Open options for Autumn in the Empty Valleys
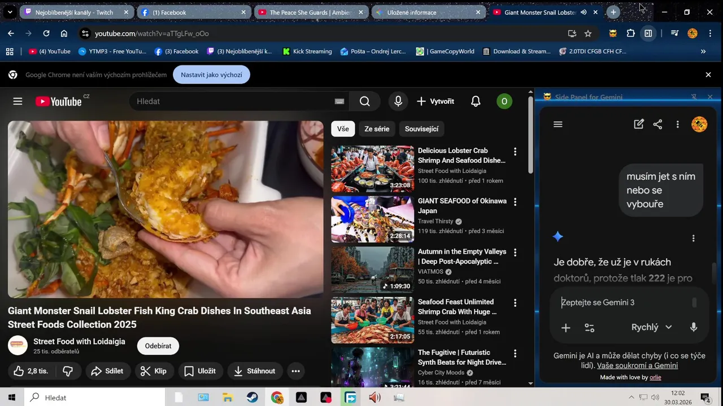Viewport: 723px width, 406px height. tap(515, 253)
